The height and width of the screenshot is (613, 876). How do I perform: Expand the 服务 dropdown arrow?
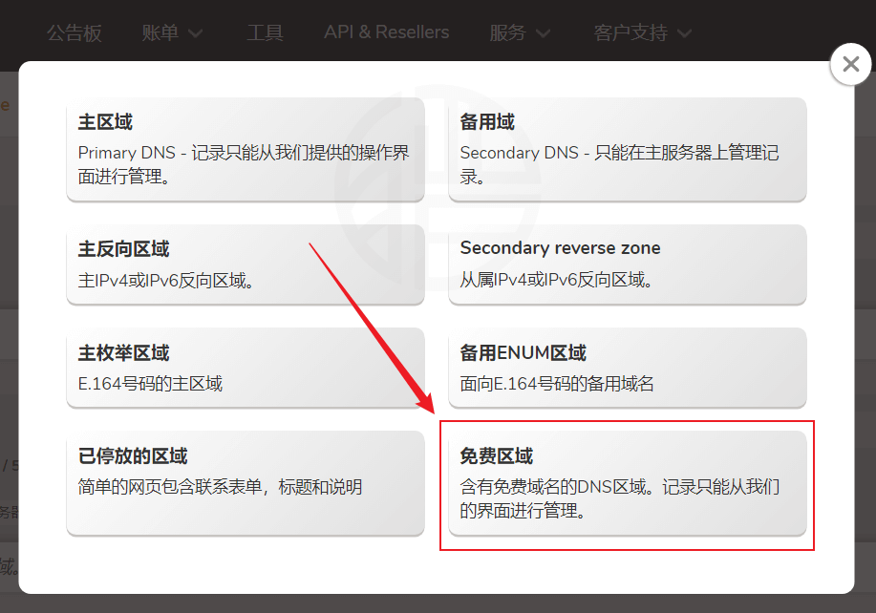pos(543,33)
